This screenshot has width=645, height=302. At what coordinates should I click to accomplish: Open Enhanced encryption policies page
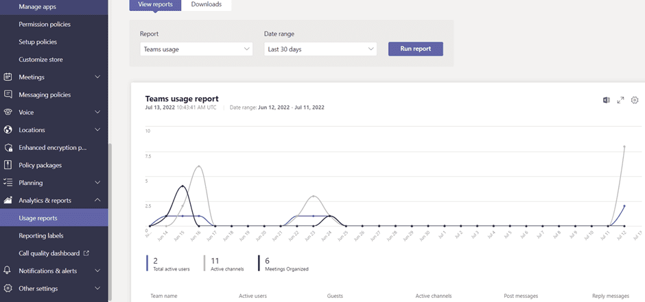point(54,148)
